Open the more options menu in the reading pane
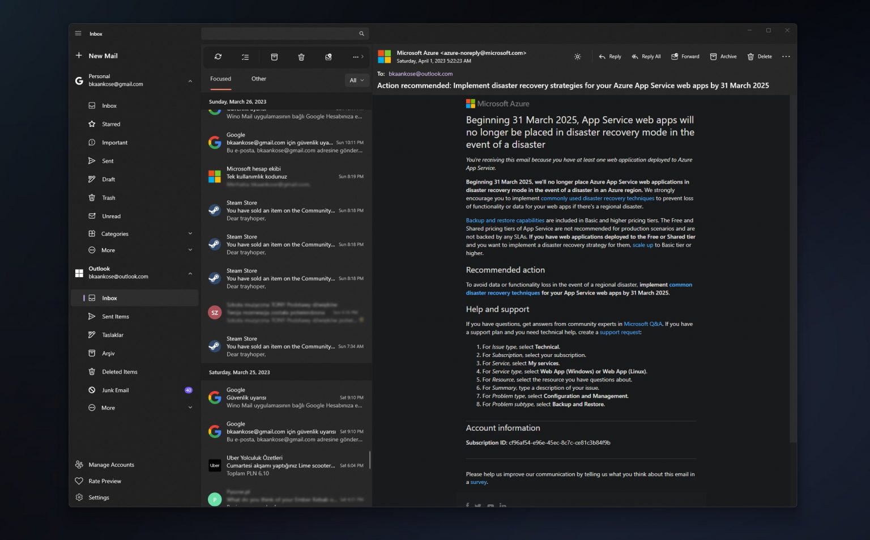870x540 pixels. tap(786, 56)
